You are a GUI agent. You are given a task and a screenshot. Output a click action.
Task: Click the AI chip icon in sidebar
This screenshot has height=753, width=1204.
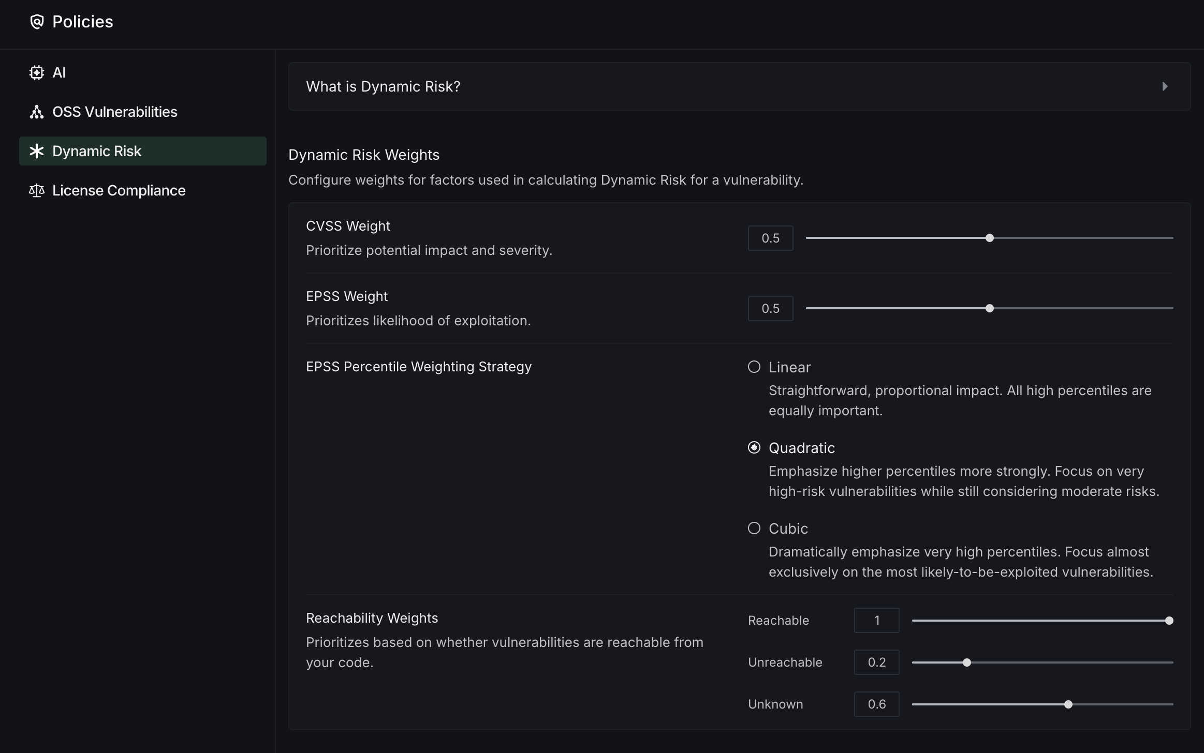pos(37,73)
